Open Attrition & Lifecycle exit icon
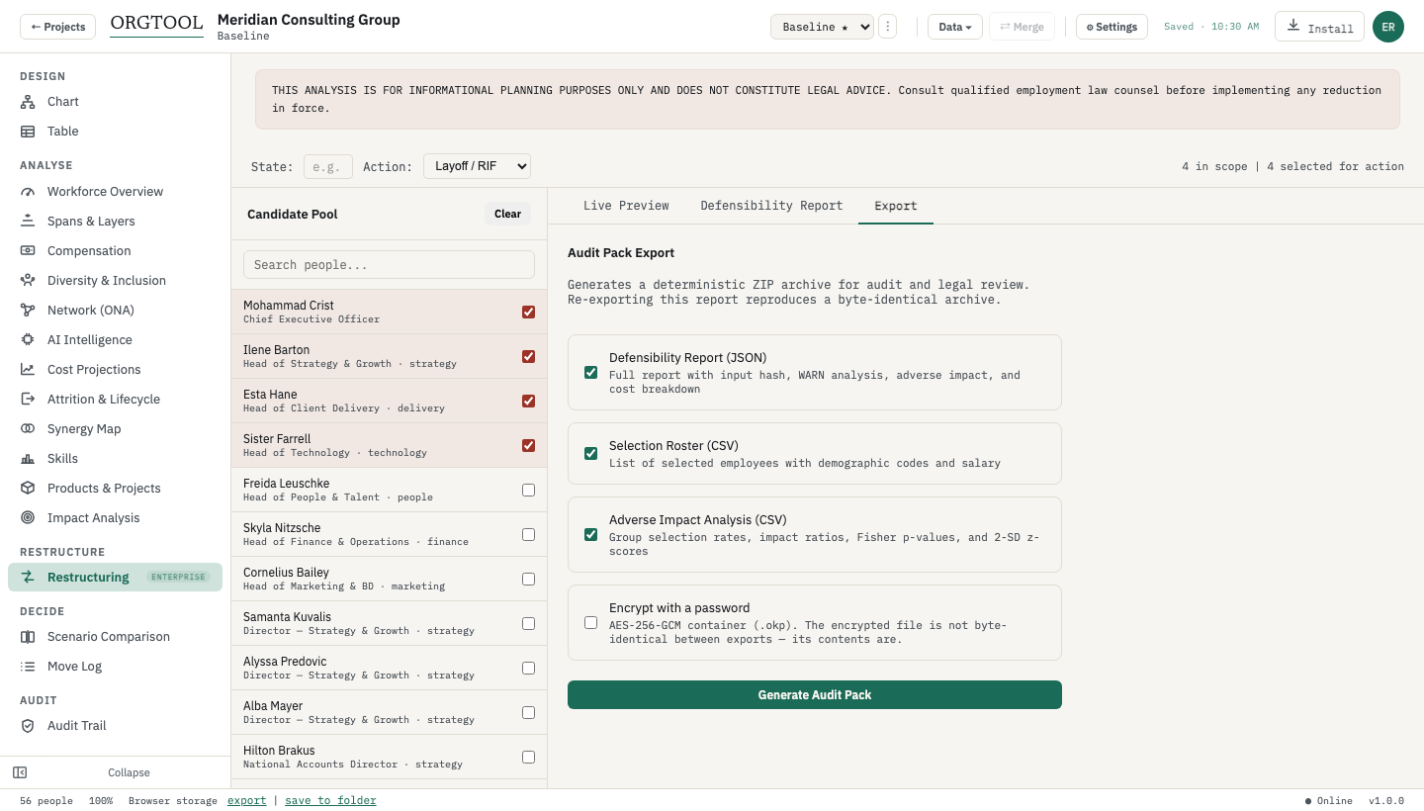 [28, 400]
